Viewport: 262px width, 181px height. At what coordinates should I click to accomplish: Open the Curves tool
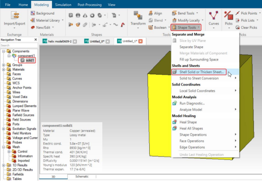214,20
